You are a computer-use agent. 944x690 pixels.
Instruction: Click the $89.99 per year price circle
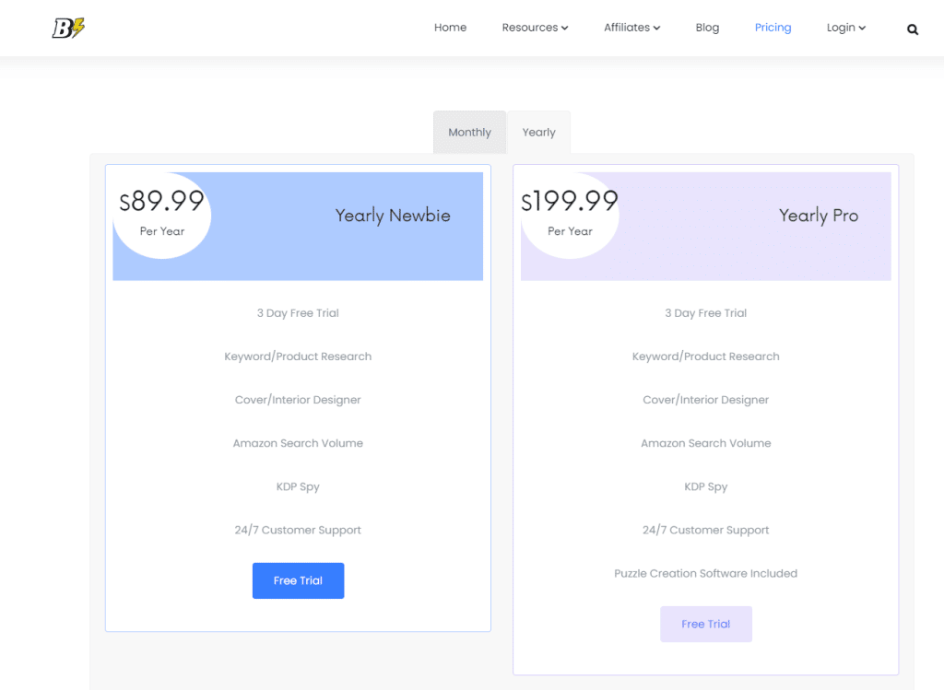[x=162, y=214]
